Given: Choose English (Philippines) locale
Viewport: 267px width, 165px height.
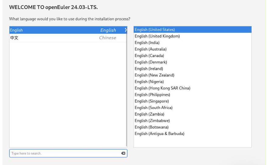Looking at the screenshot, I should (192, 95).
